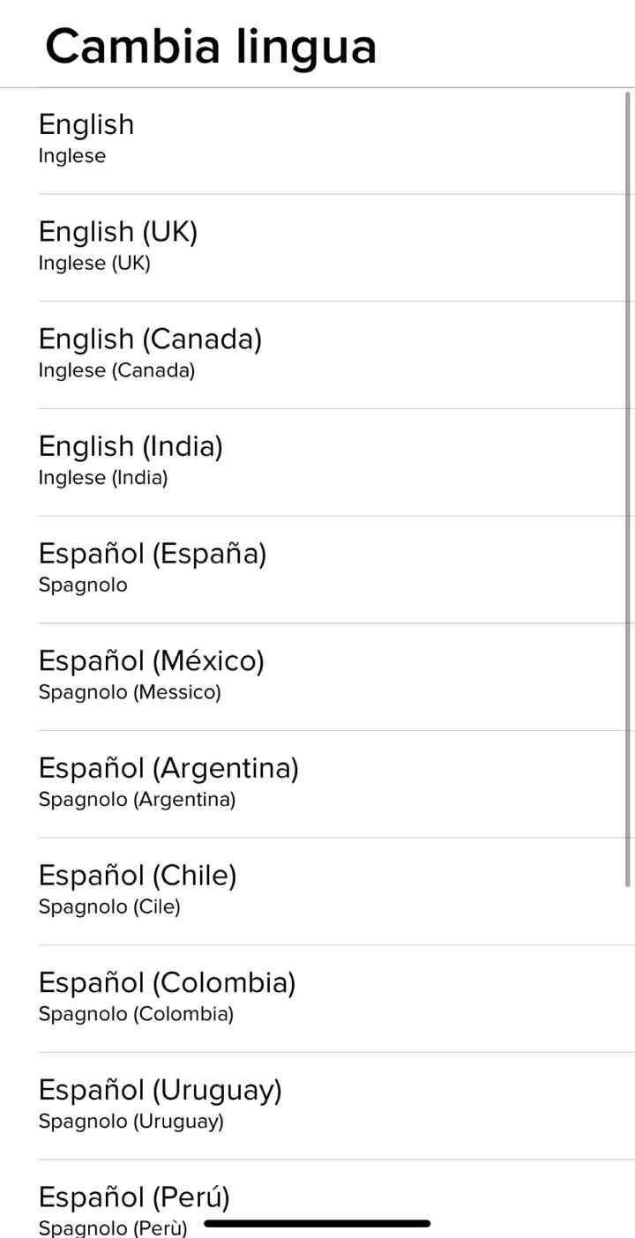Select Español (Argentina) list item

tap(168, 769)
